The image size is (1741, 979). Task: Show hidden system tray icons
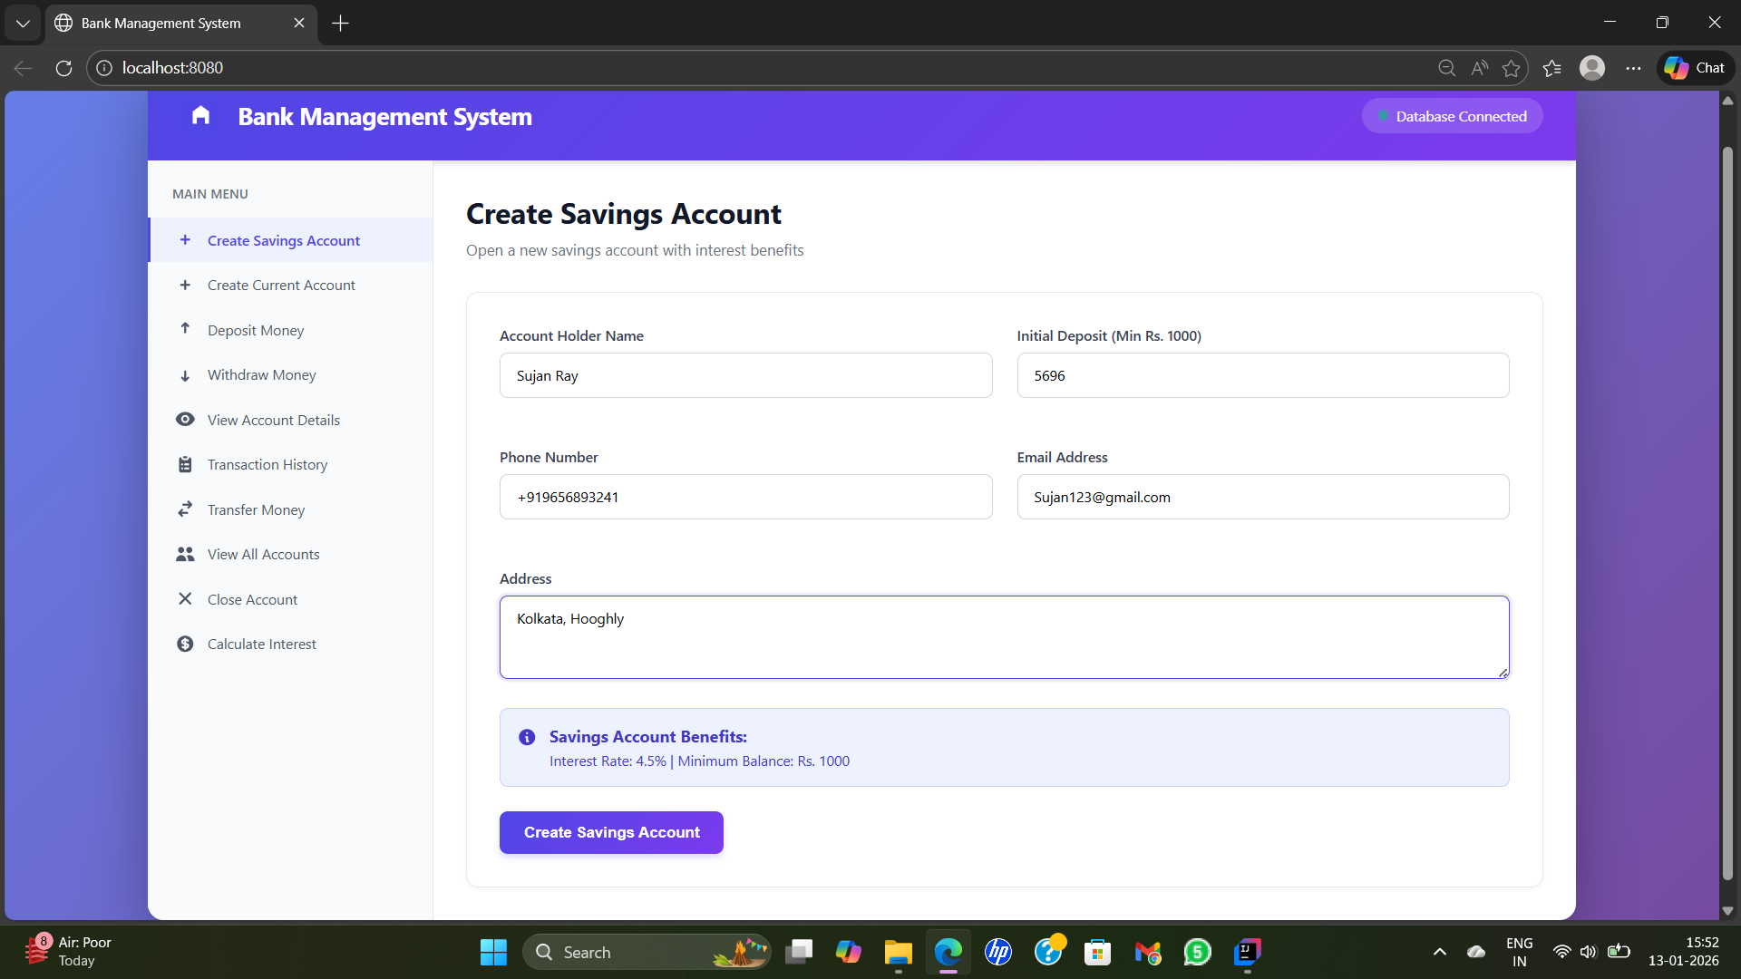click(1439, 952)
